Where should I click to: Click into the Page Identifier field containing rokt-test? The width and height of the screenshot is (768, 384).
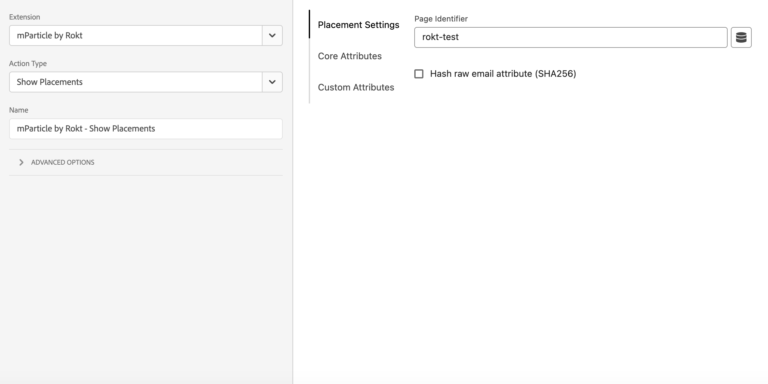tap(570, 37)
